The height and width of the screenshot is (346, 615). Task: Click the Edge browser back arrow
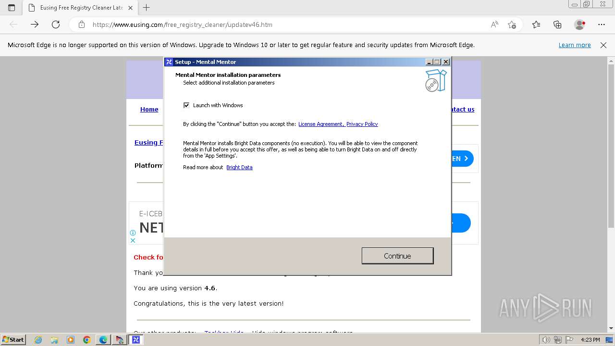tap(13, 25)
